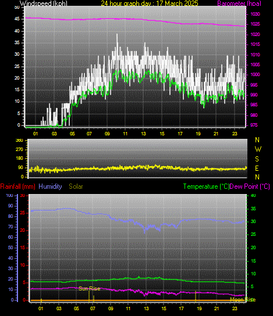Click the 1000 value on barometer axis
Screen dimensions: 273x316
point(255,74)
